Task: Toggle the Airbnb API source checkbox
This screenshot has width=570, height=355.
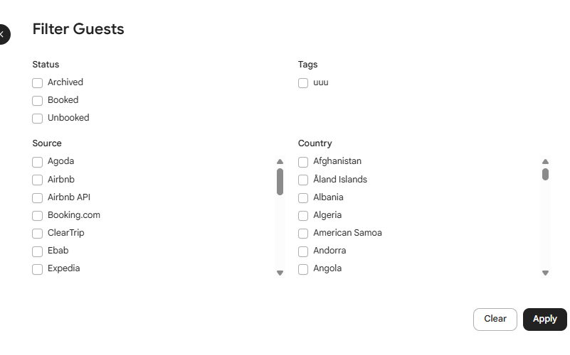Action: point(38,198)
